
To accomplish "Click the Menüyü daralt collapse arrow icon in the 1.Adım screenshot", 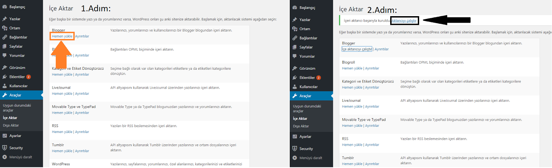I will click(4, 157).
